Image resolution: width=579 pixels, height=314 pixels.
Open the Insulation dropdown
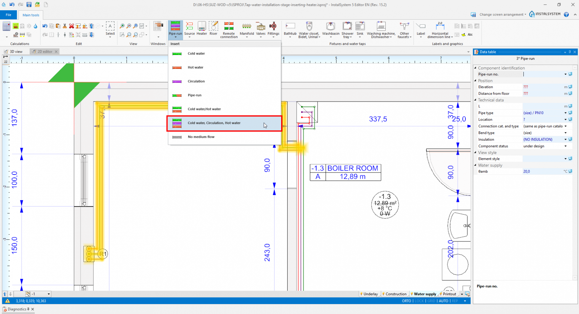point(565,139)
